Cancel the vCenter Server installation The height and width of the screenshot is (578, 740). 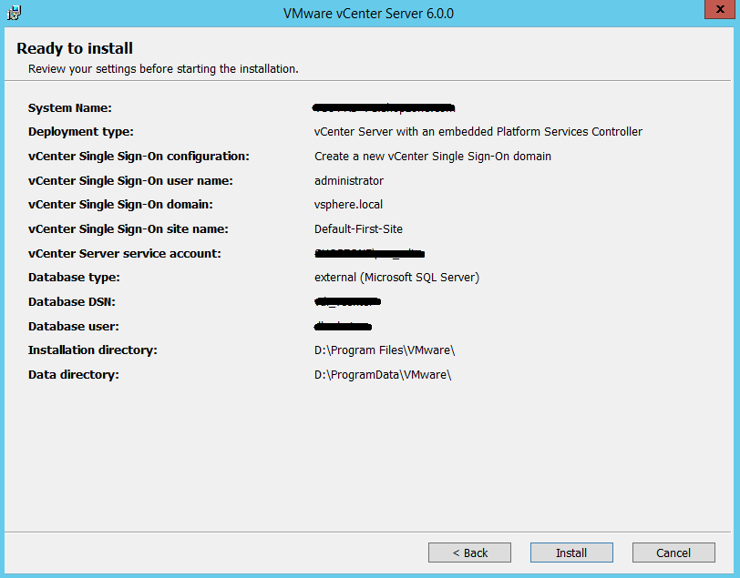pos(673,553)
